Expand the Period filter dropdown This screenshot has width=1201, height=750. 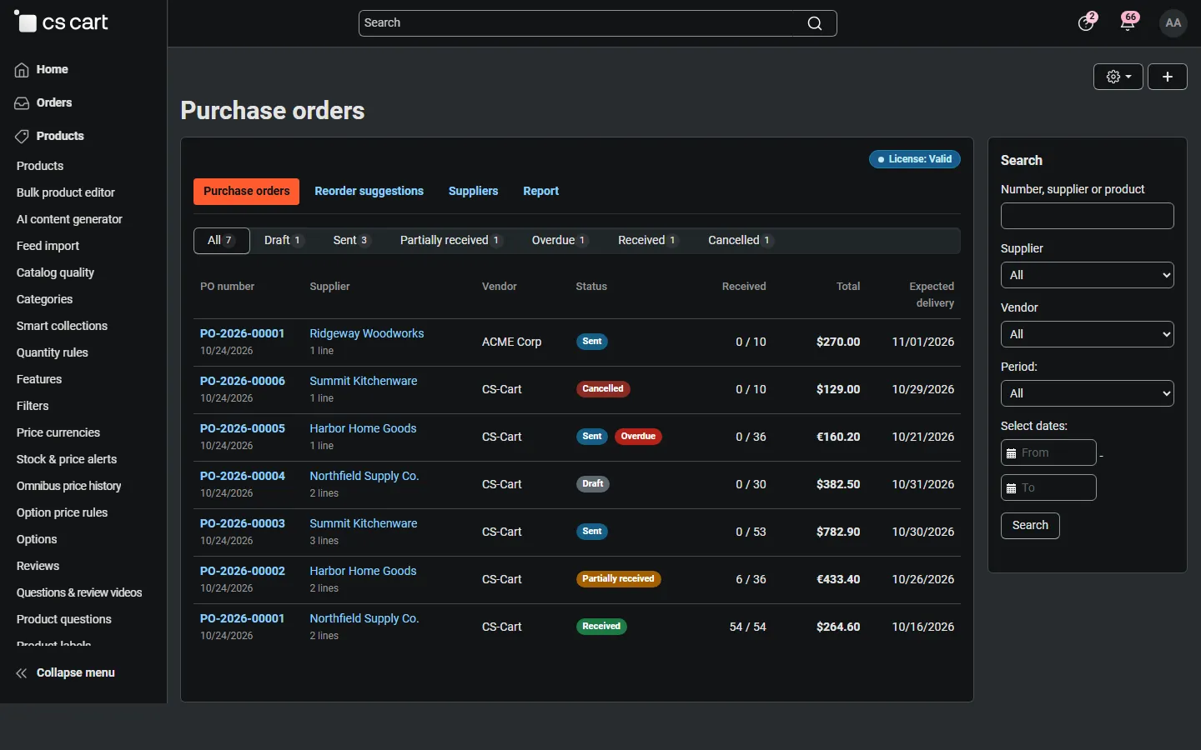(x=1088, y=393)
